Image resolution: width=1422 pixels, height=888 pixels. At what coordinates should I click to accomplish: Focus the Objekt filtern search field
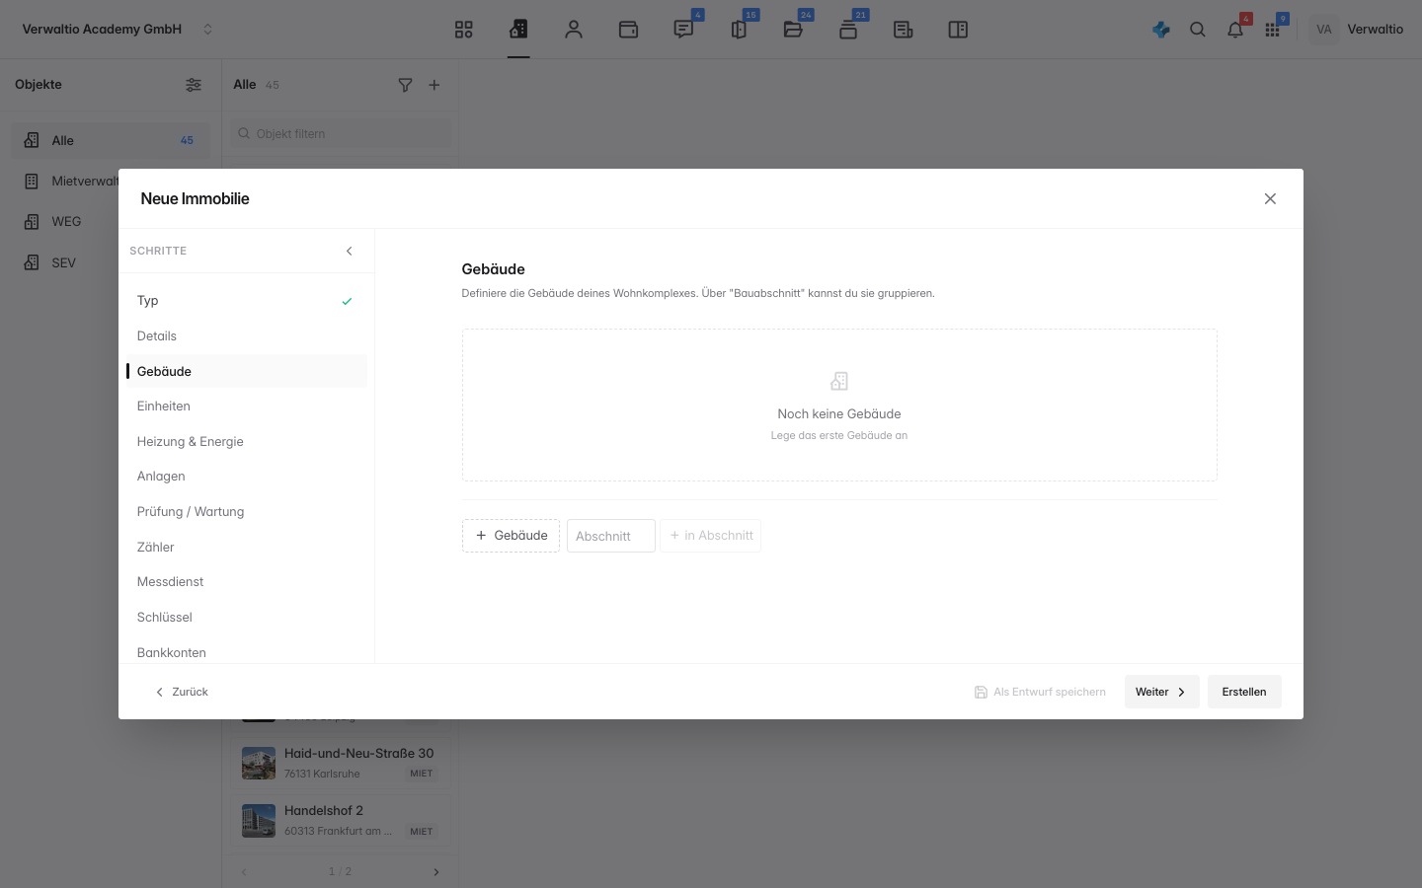pos(342,134)
